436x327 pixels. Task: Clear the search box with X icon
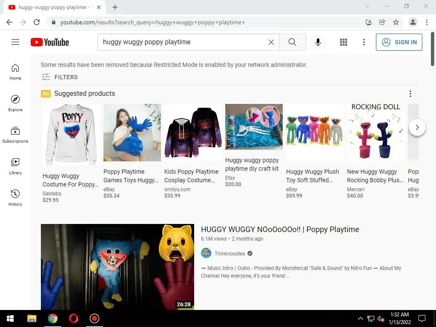coord(271,42)
